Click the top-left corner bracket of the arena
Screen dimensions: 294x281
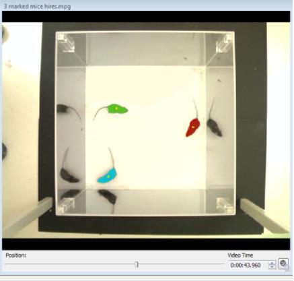66,43
